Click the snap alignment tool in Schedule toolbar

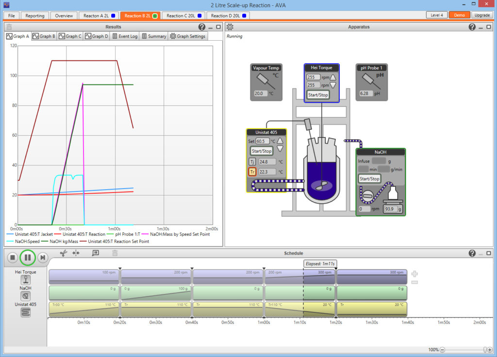[75, 253]
